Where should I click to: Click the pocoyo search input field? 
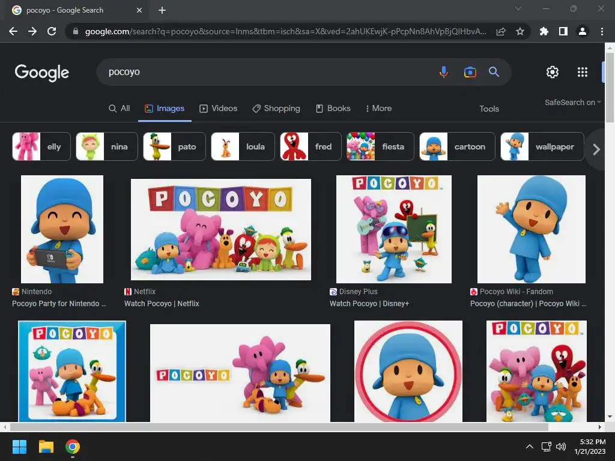pyautogui.click(x=271, y=72)
